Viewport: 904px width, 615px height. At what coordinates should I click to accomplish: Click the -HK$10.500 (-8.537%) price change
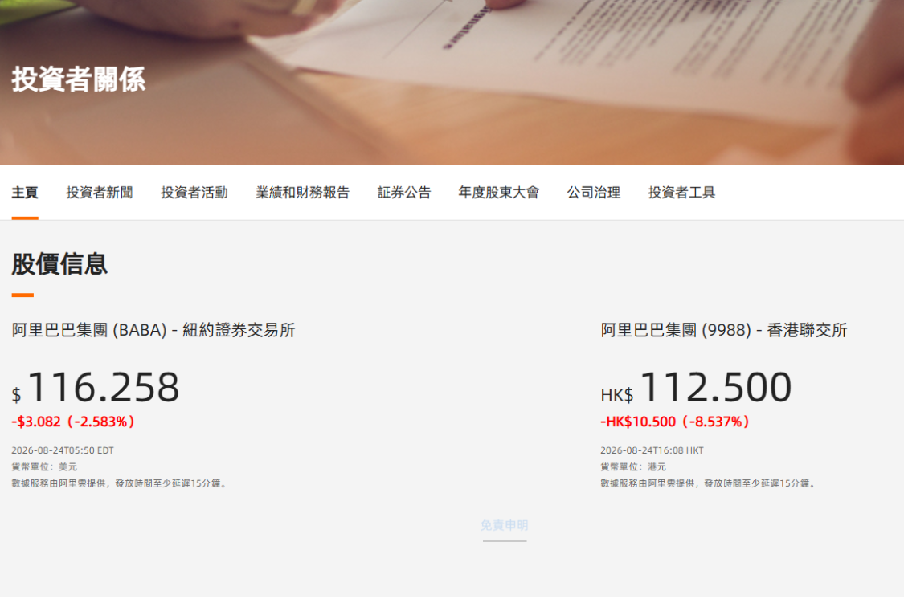click(x=675, y=422)
